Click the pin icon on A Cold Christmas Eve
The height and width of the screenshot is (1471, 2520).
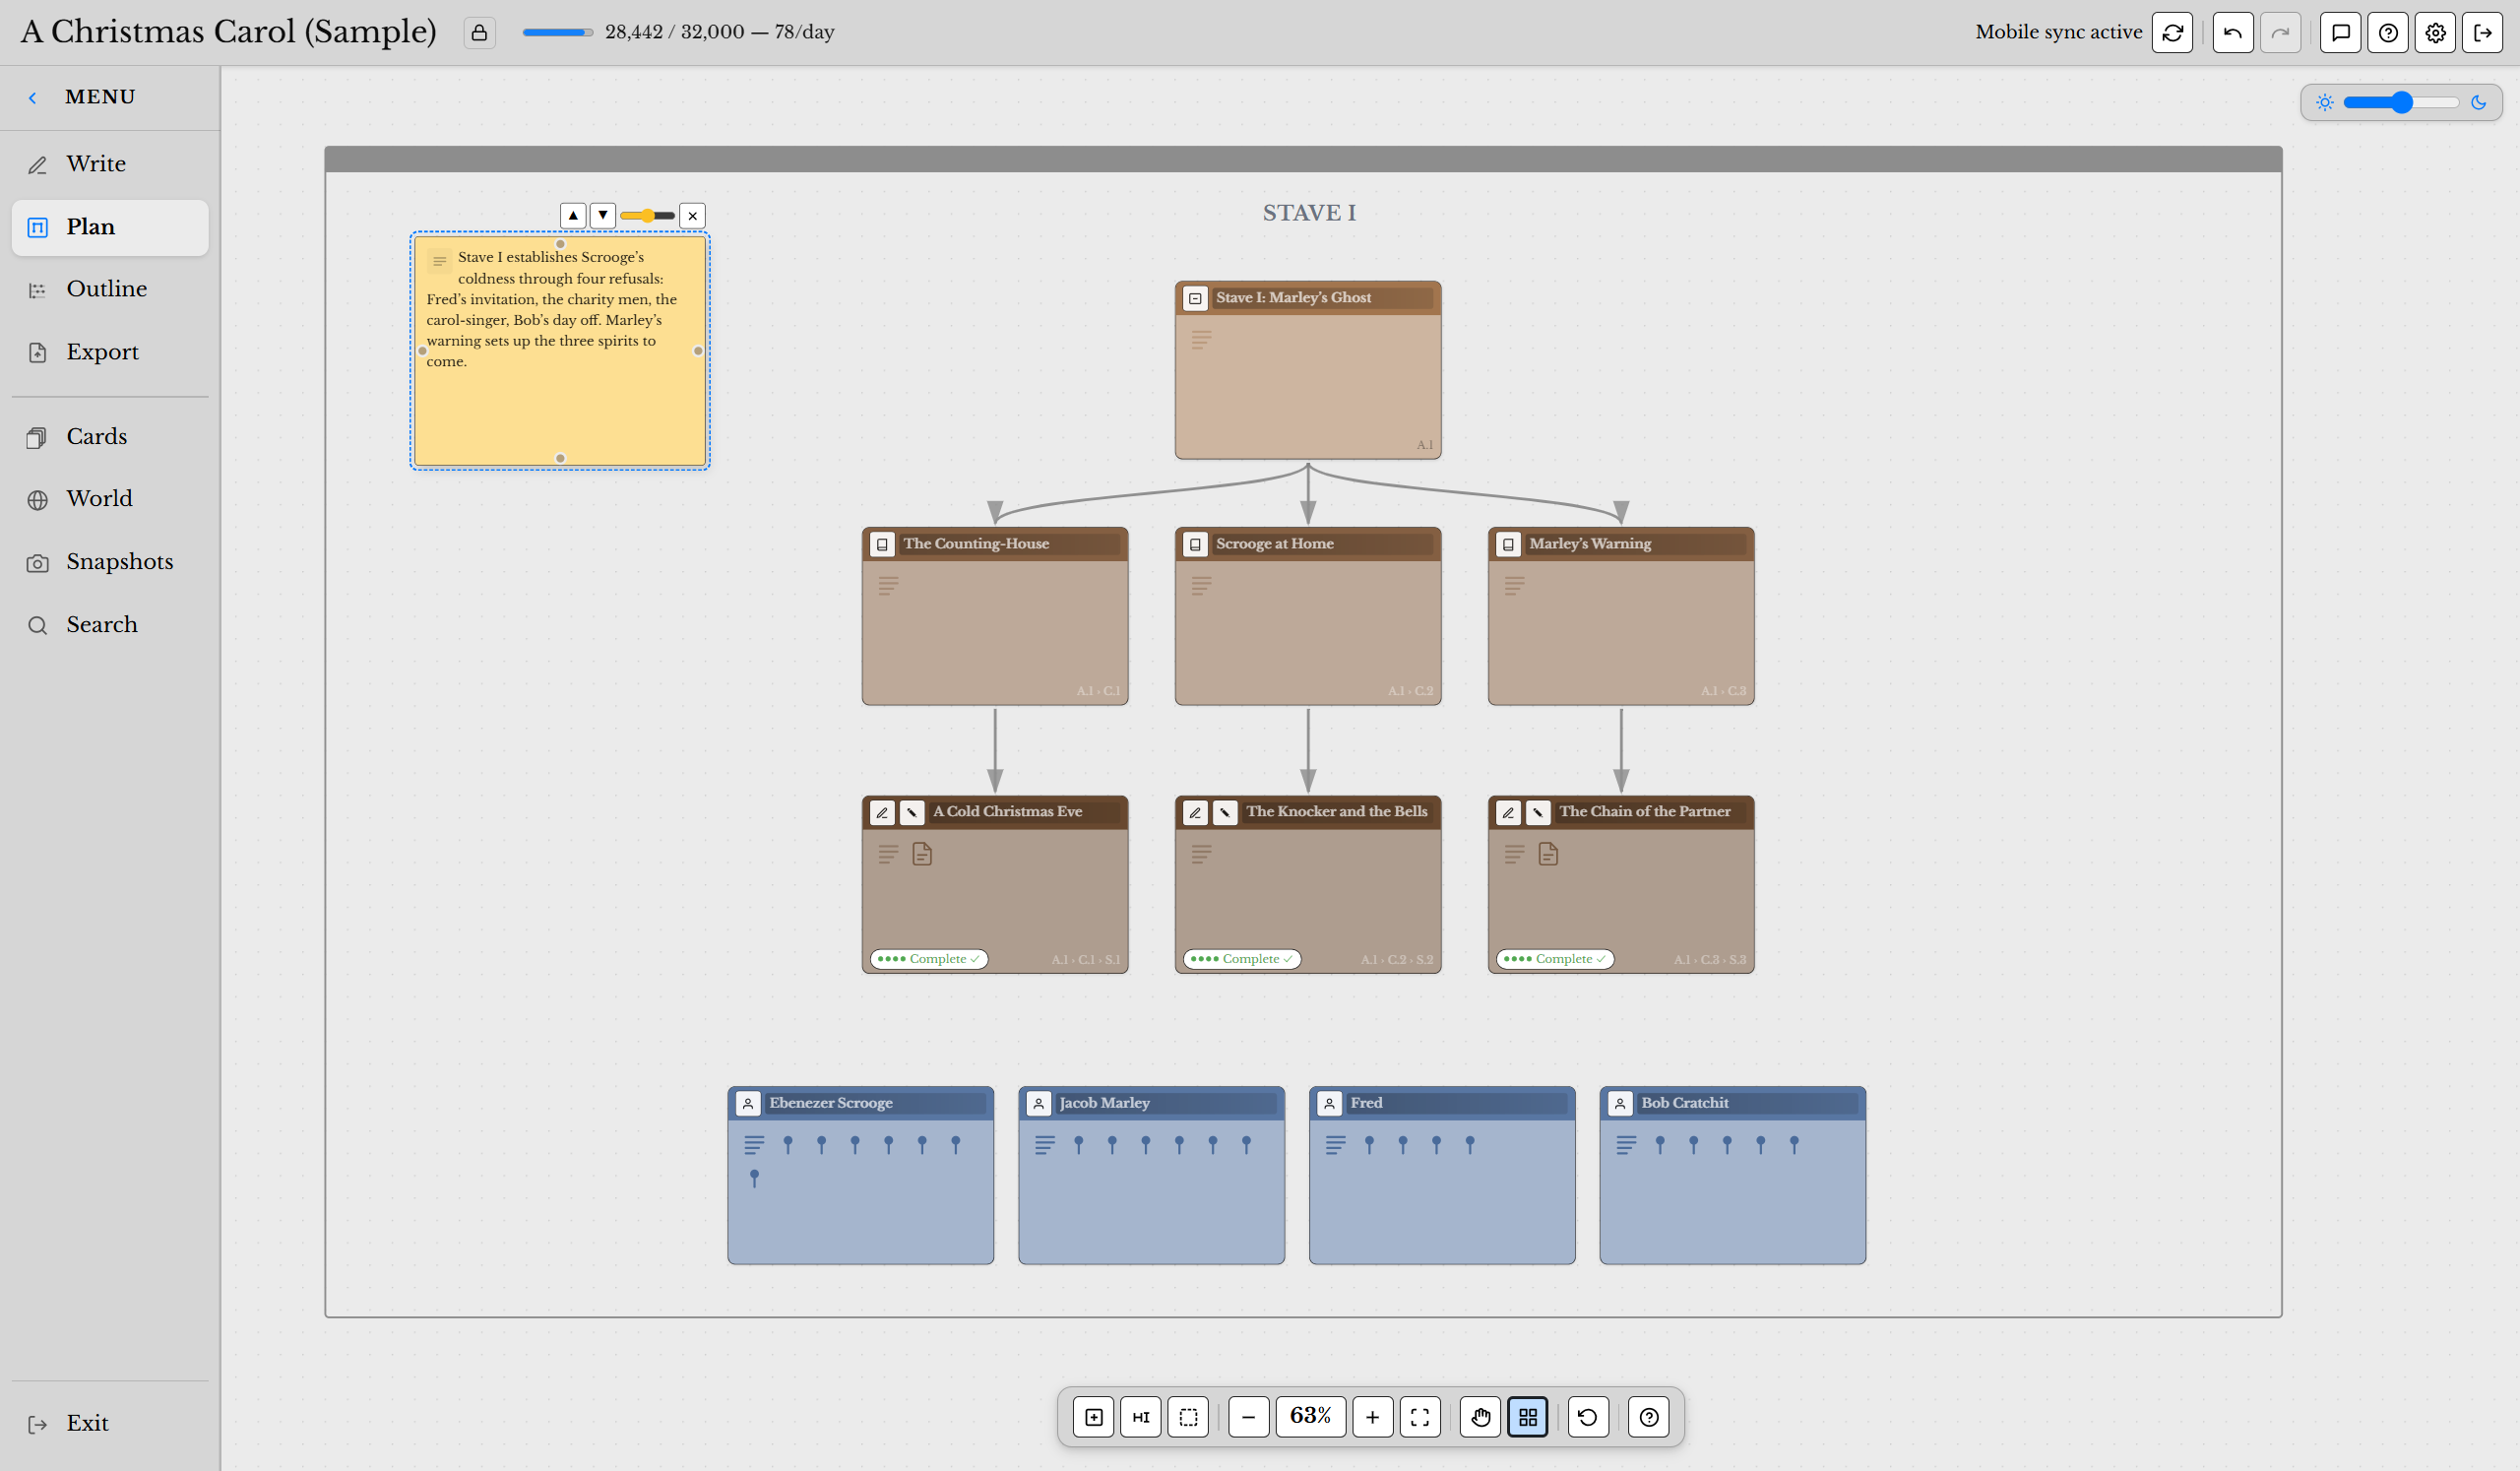pyautogui.click(x=911, y=812)
